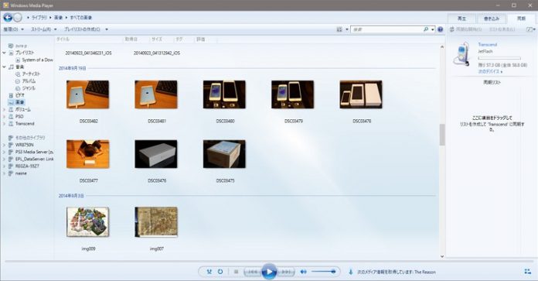Open the Help question mark icon
538x281 pixels.
(x=440, y=29)
